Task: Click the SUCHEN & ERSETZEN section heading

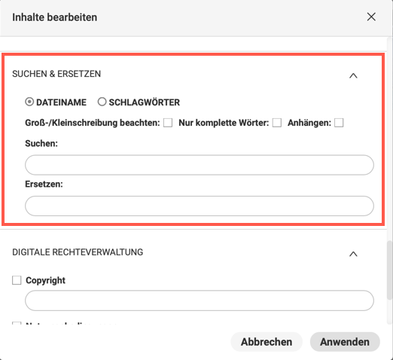Action: [56, 74]
